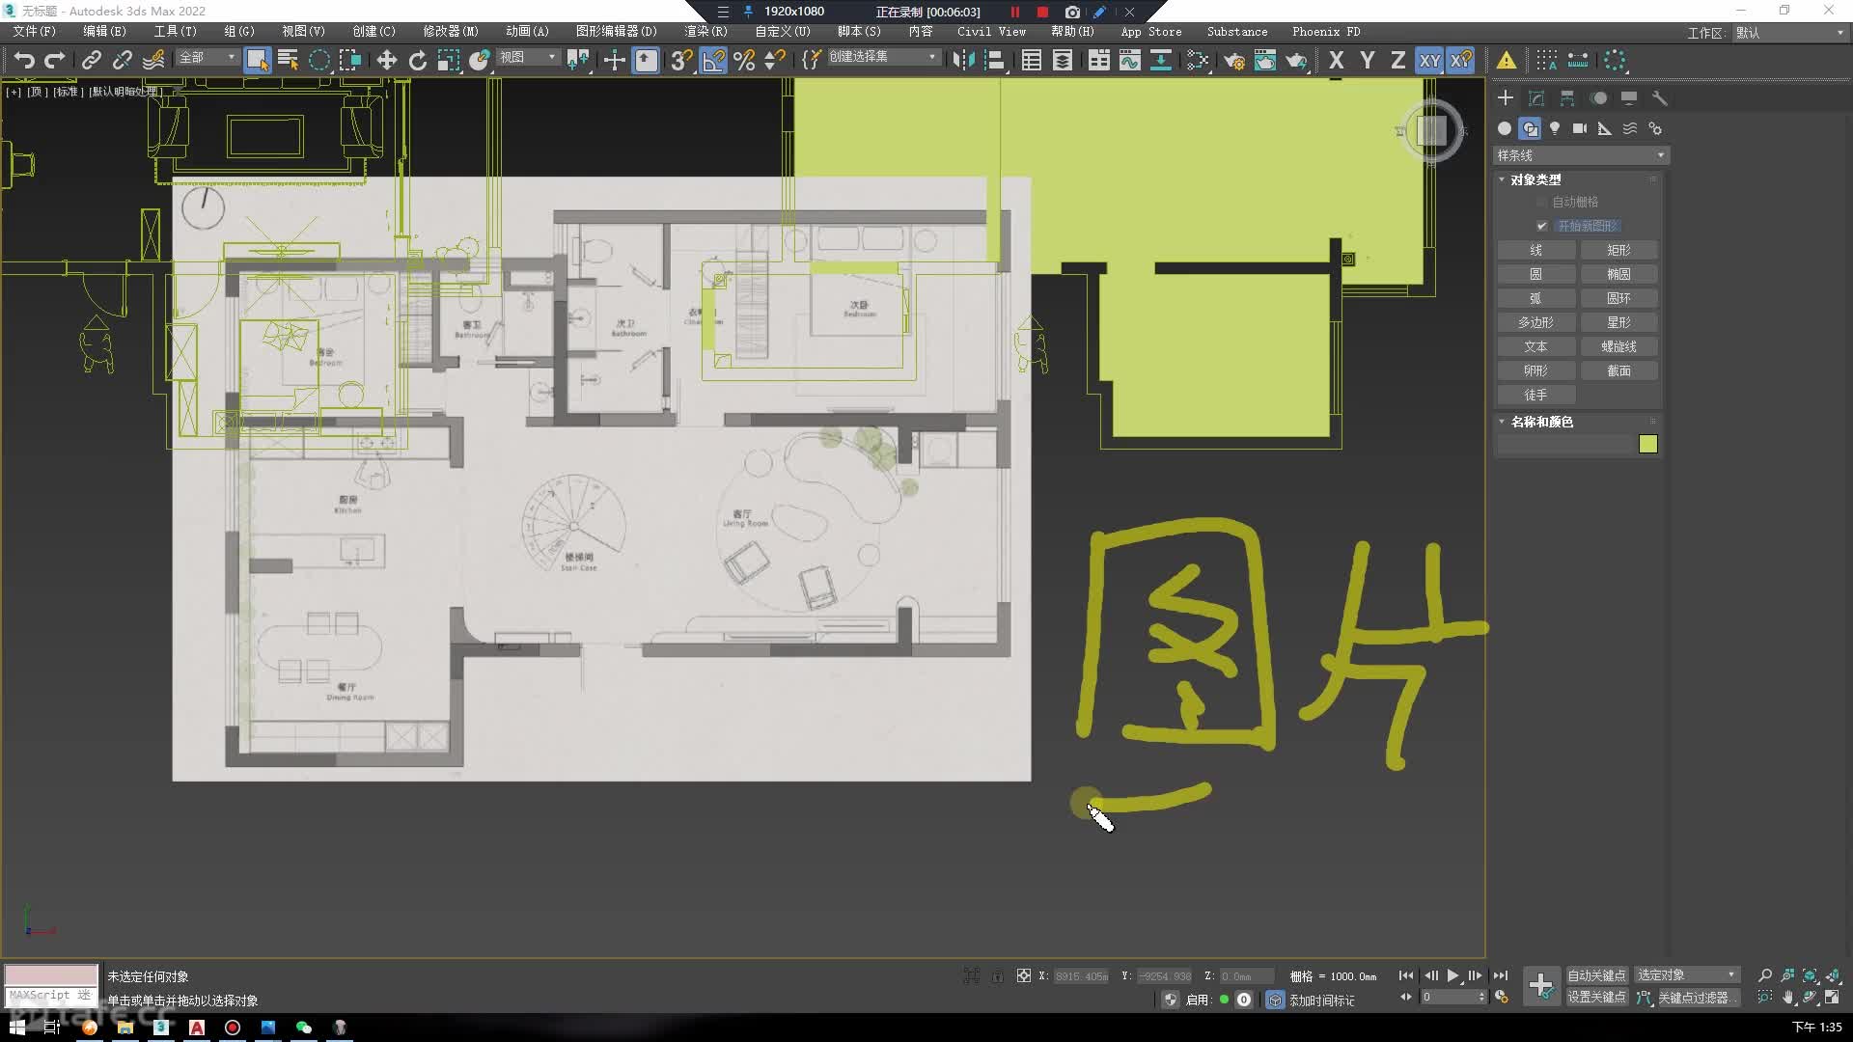Click the object name input field
Screen dimensions: 1853x1042
pyautogui.click(x=1564, y=444)
